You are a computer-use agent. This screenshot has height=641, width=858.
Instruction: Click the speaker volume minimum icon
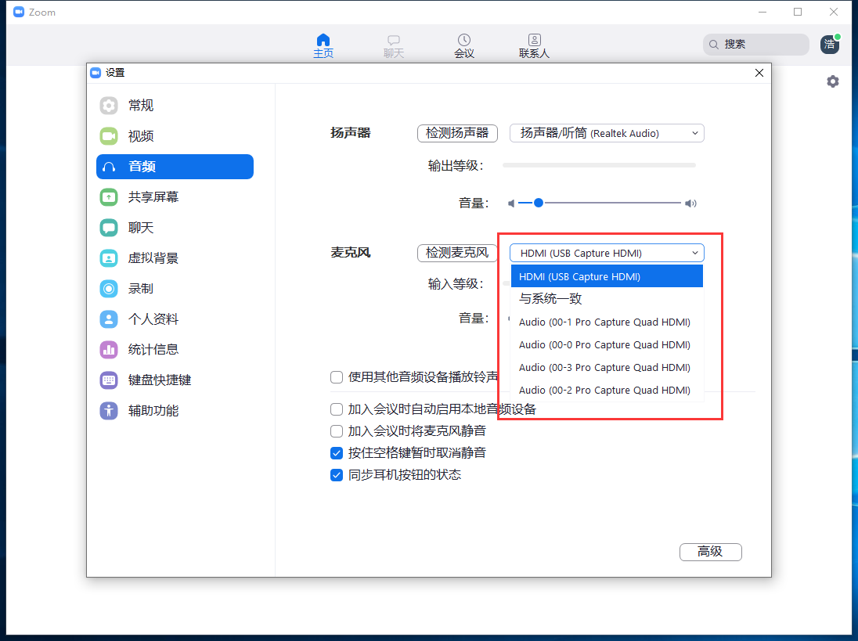pyautogui.click(x=511, y=203)
